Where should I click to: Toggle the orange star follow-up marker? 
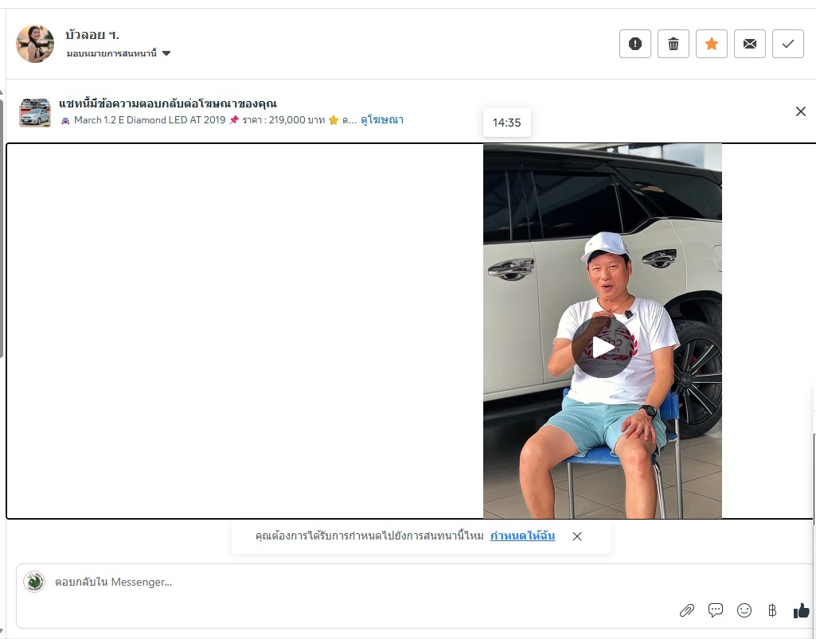712,44
